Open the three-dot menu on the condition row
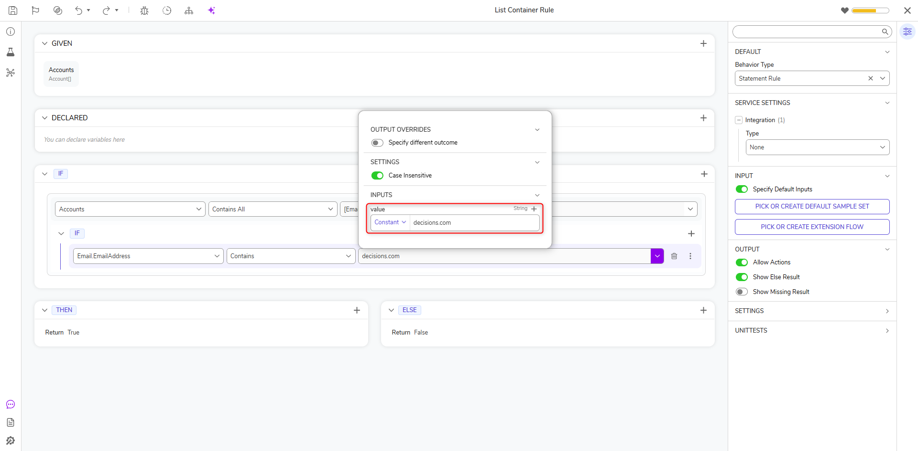Viewport: 918px width, 451px height. point(690,256)
